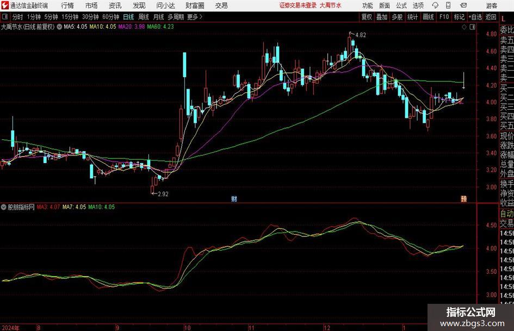Click the 2.92 low price marker
The height and width of the screenshot is (331, 514).
(x=163, y=193)
